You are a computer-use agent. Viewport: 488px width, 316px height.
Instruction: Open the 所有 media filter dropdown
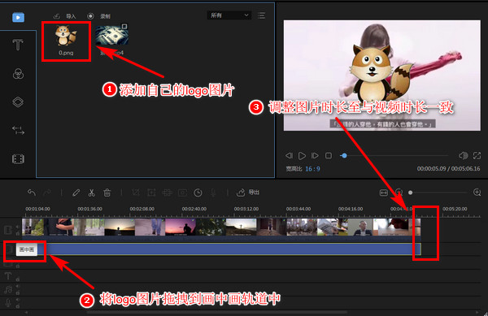tap(229, 15)
